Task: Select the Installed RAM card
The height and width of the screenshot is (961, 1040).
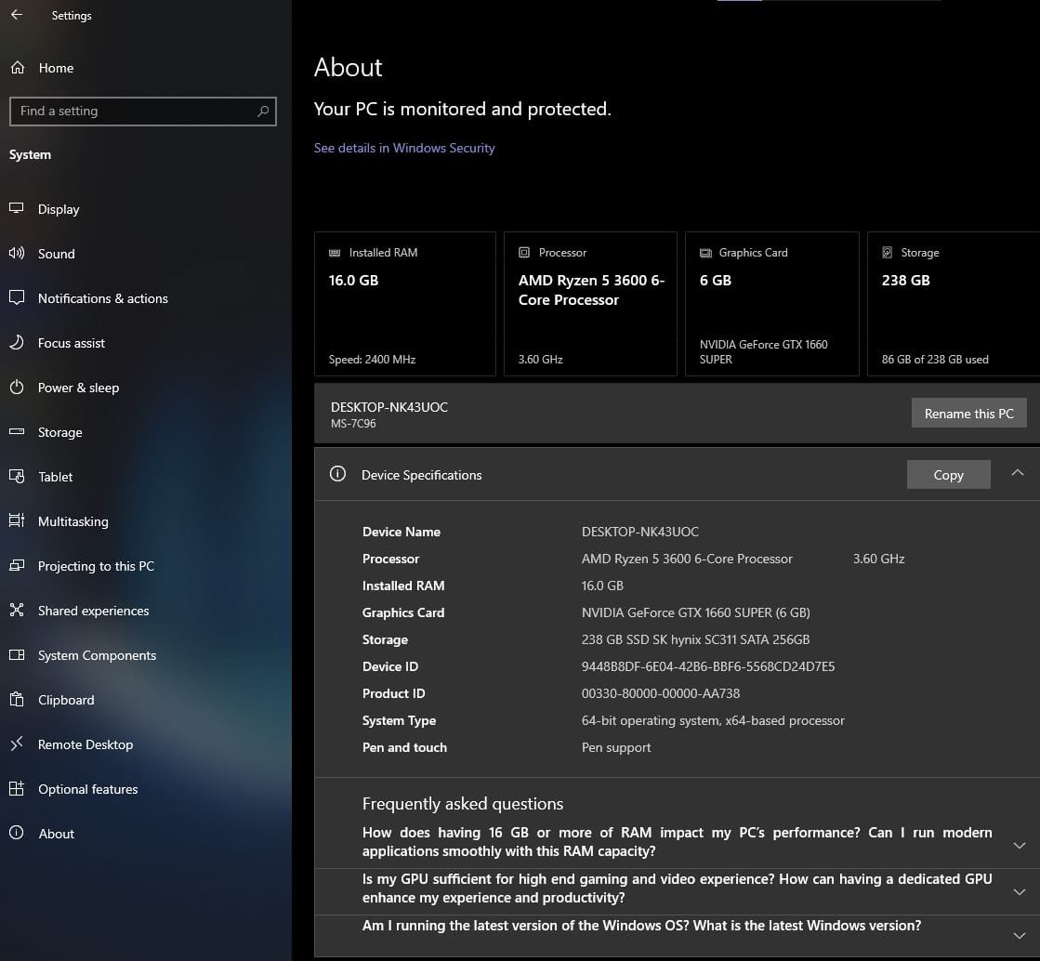Action: click(404, 304)
